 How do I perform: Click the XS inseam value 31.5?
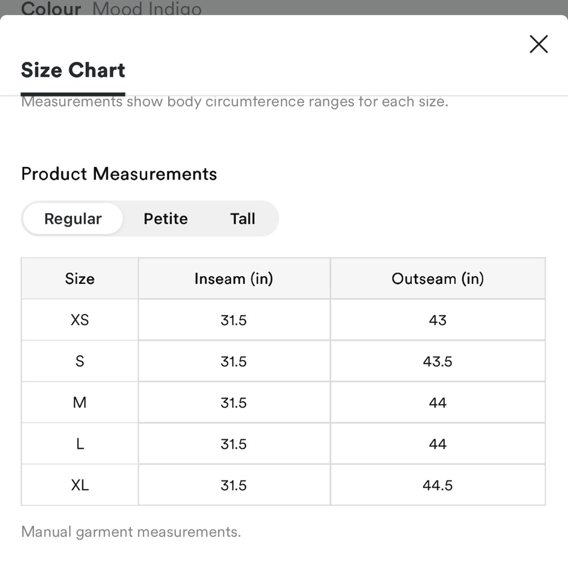(233, 320)
